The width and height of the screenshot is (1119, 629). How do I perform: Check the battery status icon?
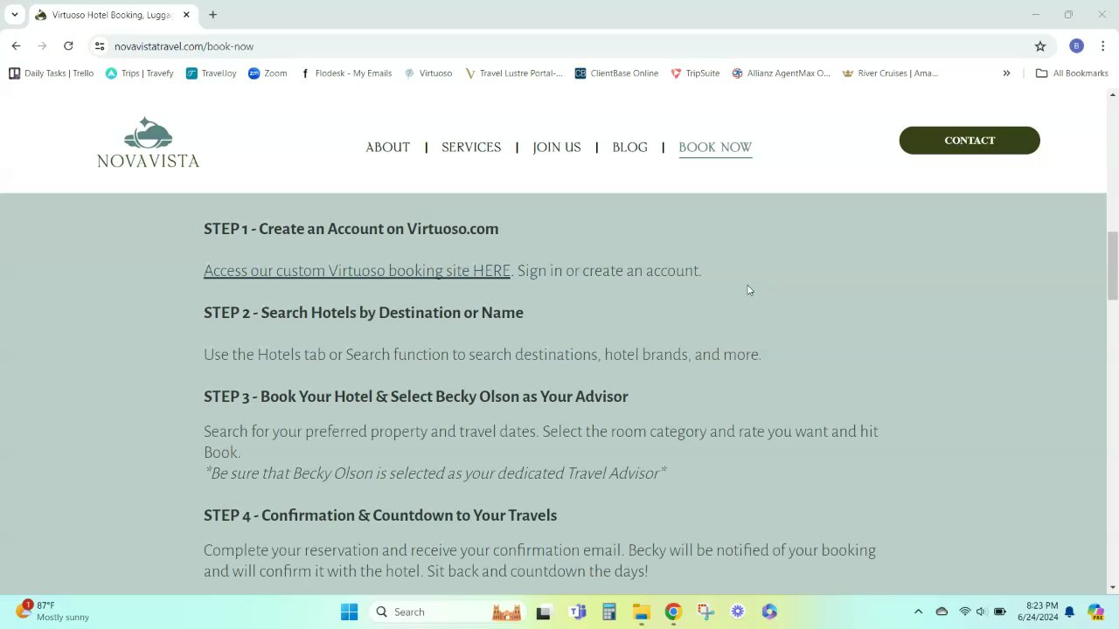[1000, 612]
